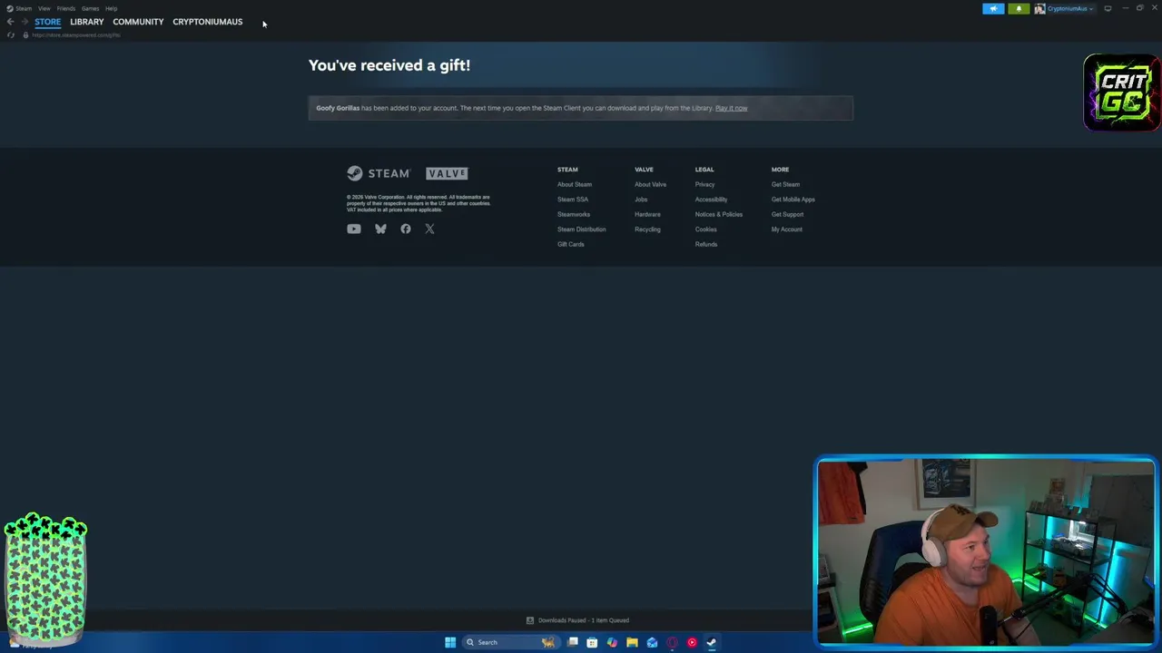The image size is (1162, 653).
Task: Open the Steamworks footer link
Action: tap(574, 214)
